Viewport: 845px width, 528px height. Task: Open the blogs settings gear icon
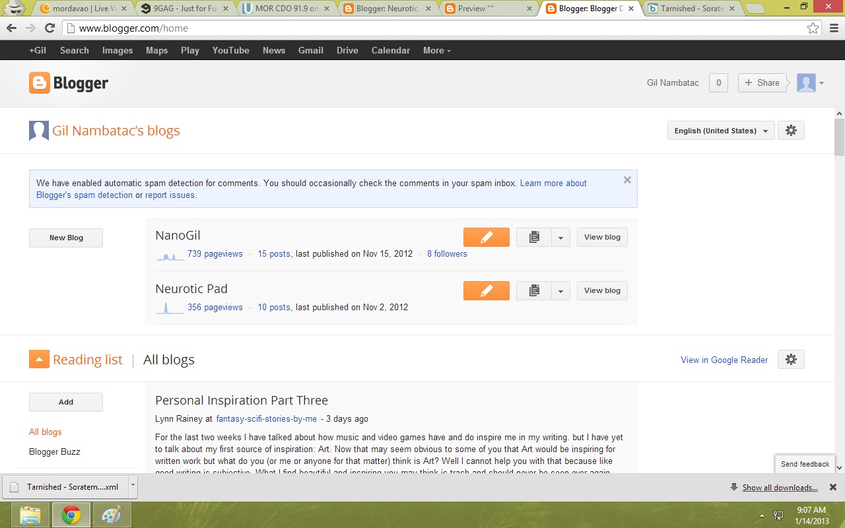coord(791,131)
